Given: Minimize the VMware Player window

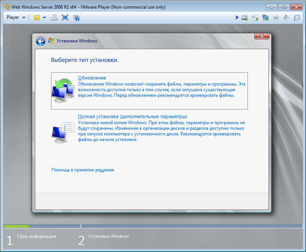Looking at the screenshot, I should (271, 7).
